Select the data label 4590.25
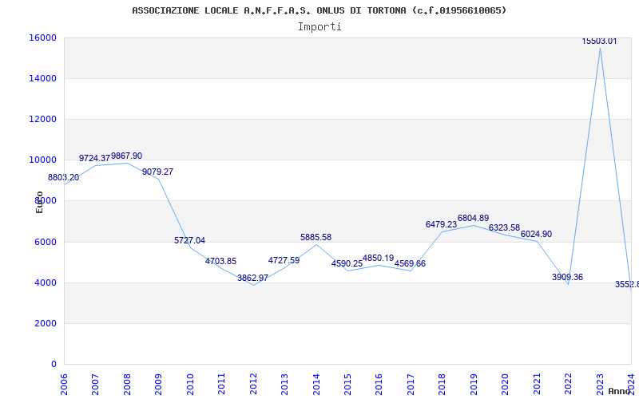This screenshot has height=399, width=639. pos(347,263)
